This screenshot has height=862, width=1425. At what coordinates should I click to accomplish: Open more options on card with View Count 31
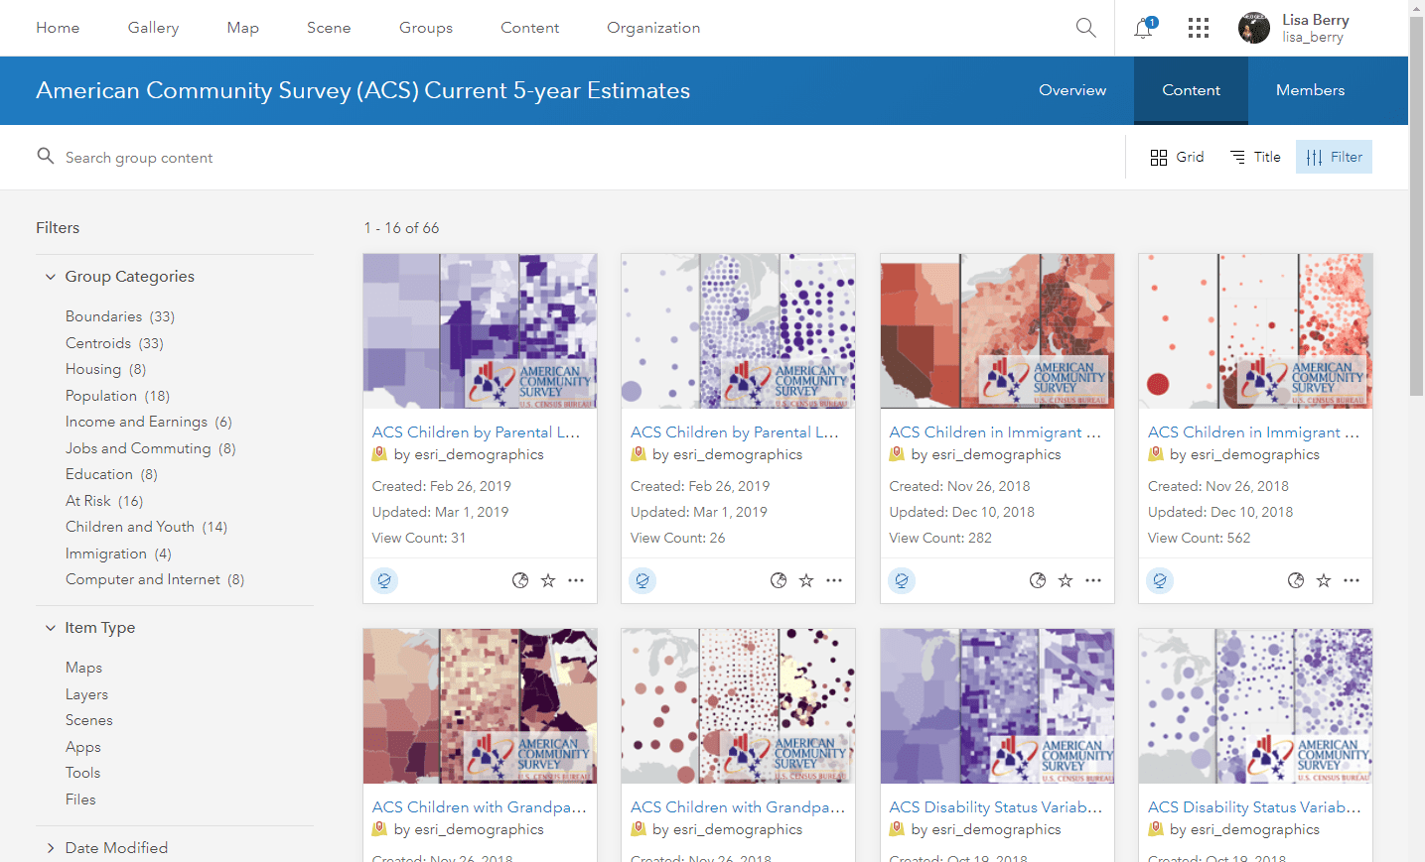click(576, 580)
